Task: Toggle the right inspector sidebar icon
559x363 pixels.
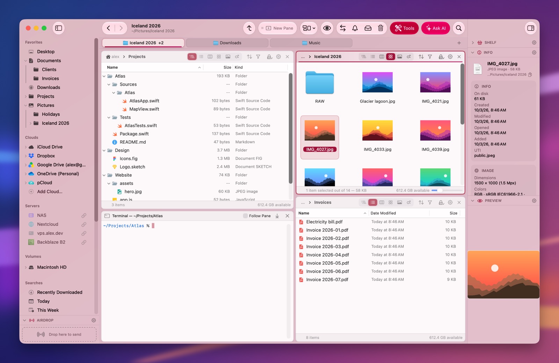Action: [531, 28]
